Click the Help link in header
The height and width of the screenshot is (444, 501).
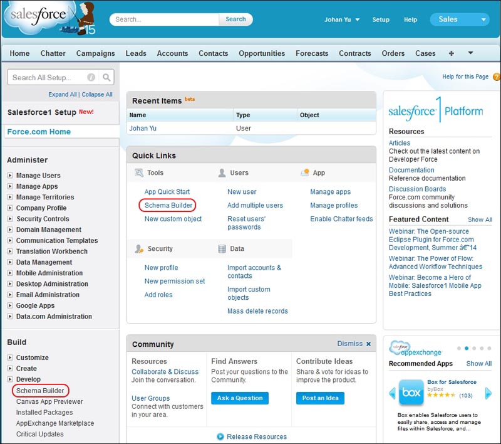pyautogui.click(x=410, y=19)
